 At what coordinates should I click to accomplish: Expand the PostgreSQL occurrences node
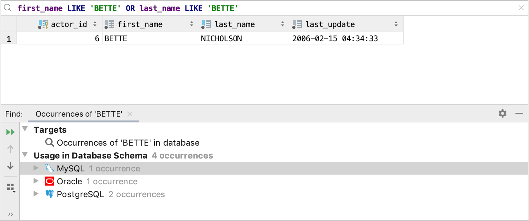pyautogui.click(x=36, y=194)
